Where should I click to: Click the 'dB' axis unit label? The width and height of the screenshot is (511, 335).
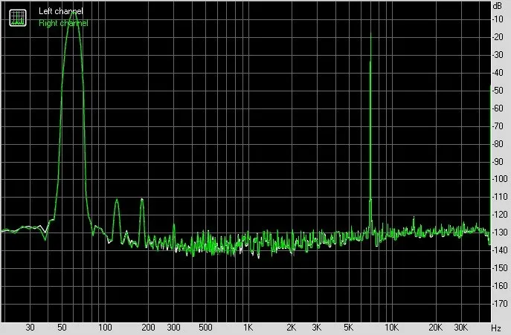(498, 6)
